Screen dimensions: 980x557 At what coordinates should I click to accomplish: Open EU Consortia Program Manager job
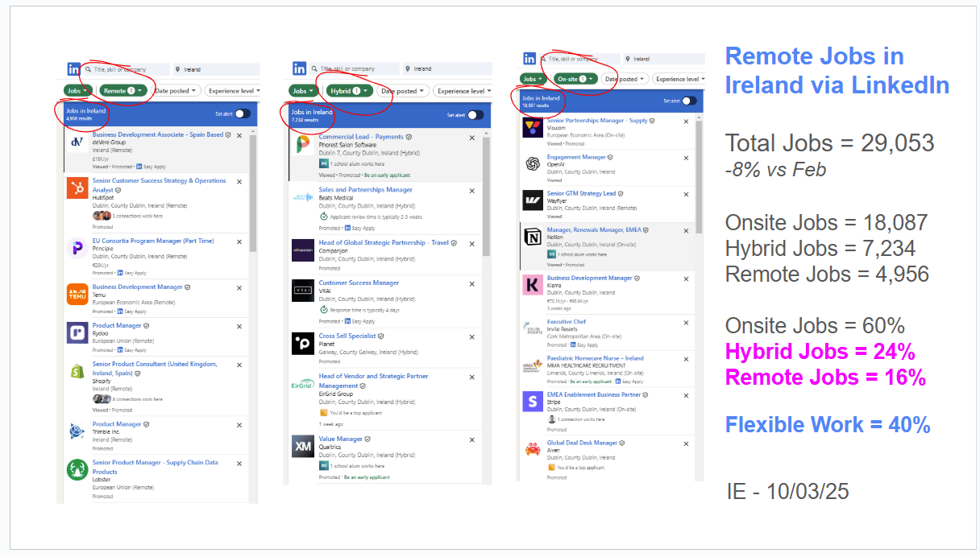pos(153,241)
